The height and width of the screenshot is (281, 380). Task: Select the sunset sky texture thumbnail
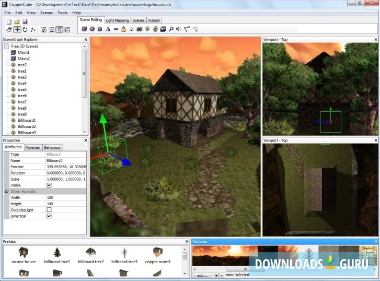(225, 255)
